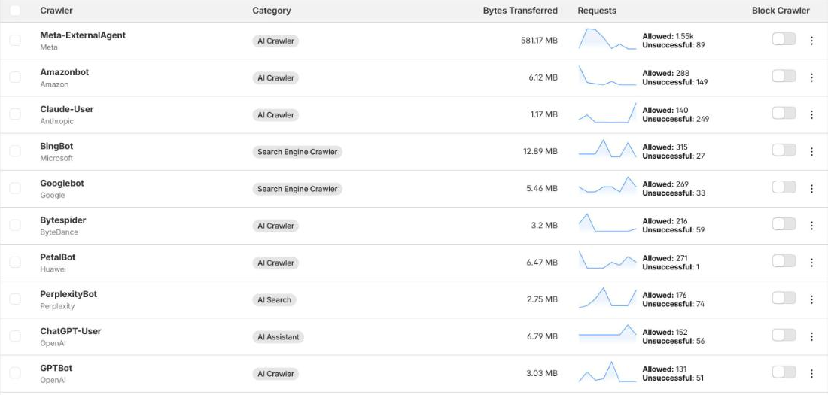Block the Bytespider crawler

[784, 224]
